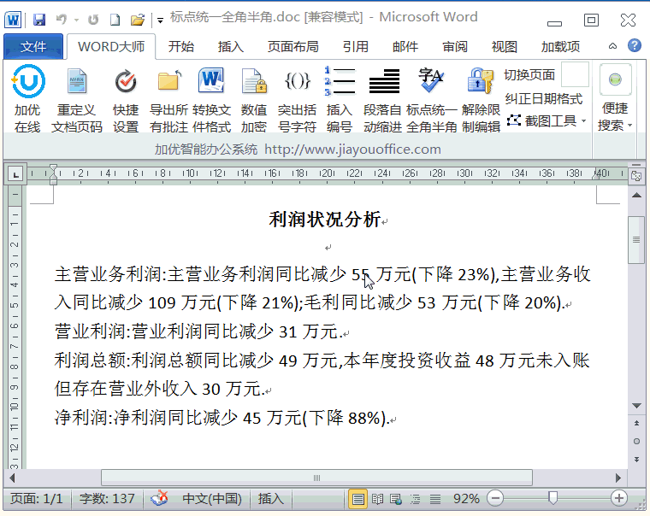650x516 pixels.
Task: Go to next page double arrow
Action: tap(636, 459)
